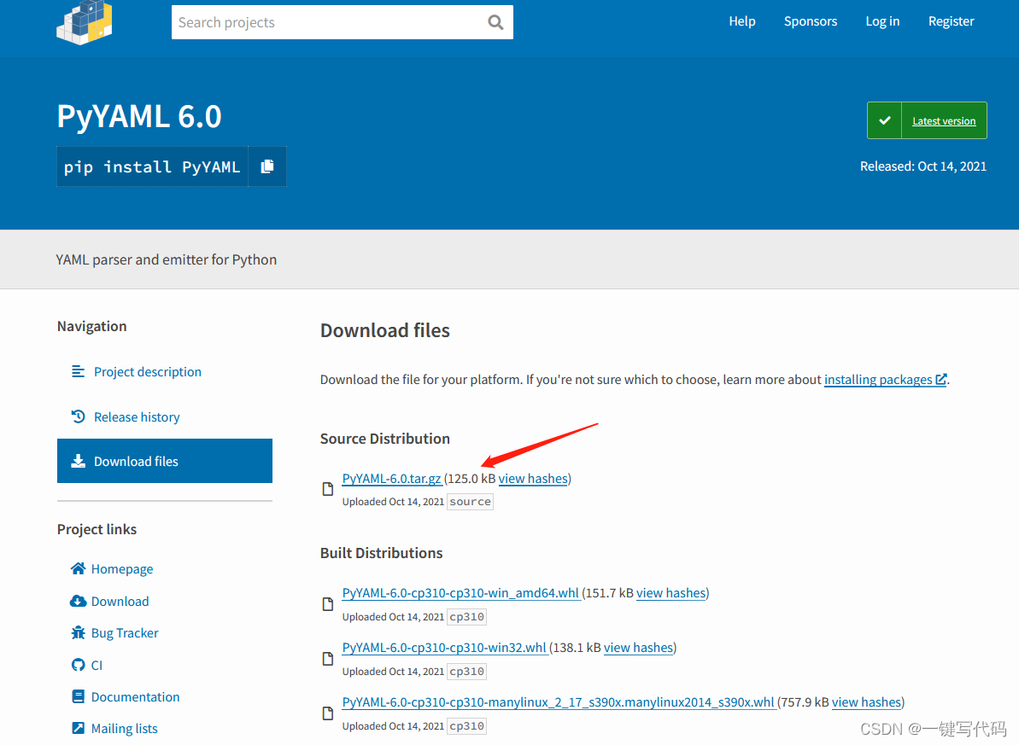Screen dimensions: 1019x745
Task: Click cp310 tag under s390x wheel
Action: pyautogui.click(x=466, y=725)
